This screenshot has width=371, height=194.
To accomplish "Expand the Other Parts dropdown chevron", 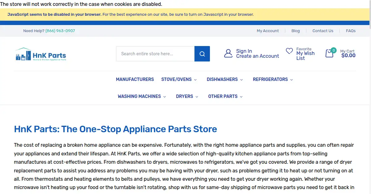I will pos(241,97).
